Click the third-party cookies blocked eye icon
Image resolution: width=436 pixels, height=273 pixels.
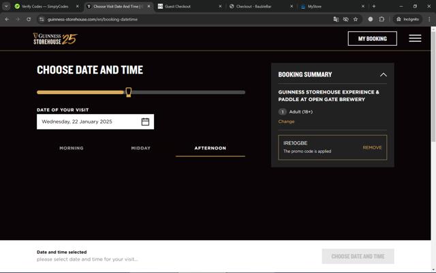[x=345, y=19]
